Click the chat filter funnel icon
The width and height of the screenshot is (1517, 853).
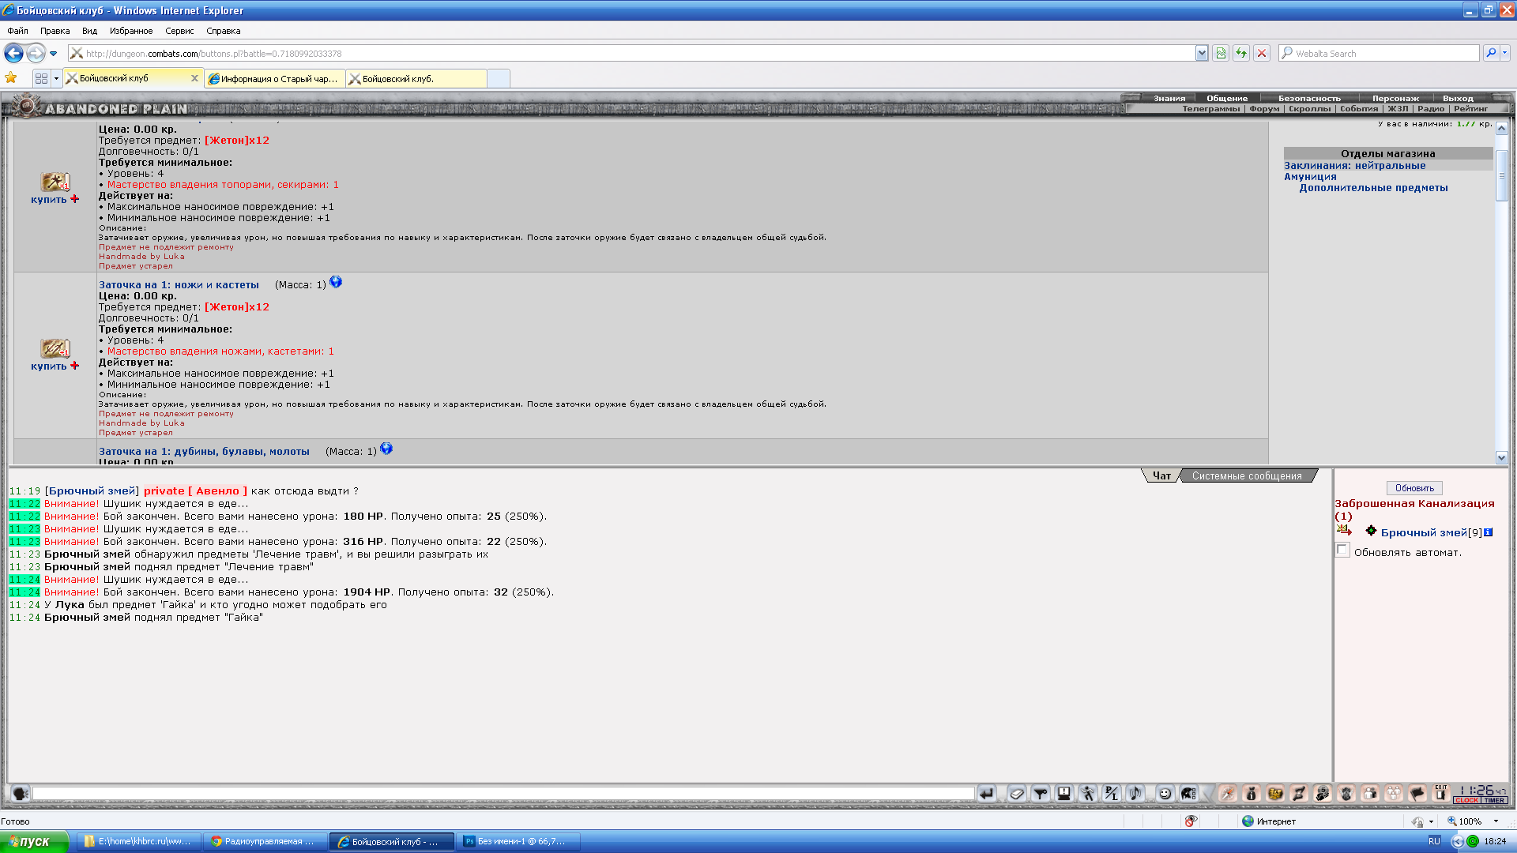pyautogui.click(x=1041, y=794)
